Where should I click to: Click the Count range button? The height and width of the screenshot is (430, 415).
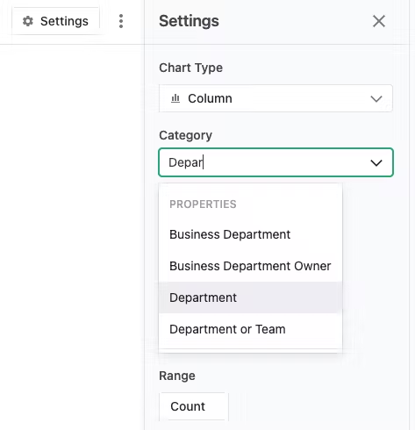[x=194, y=406]
